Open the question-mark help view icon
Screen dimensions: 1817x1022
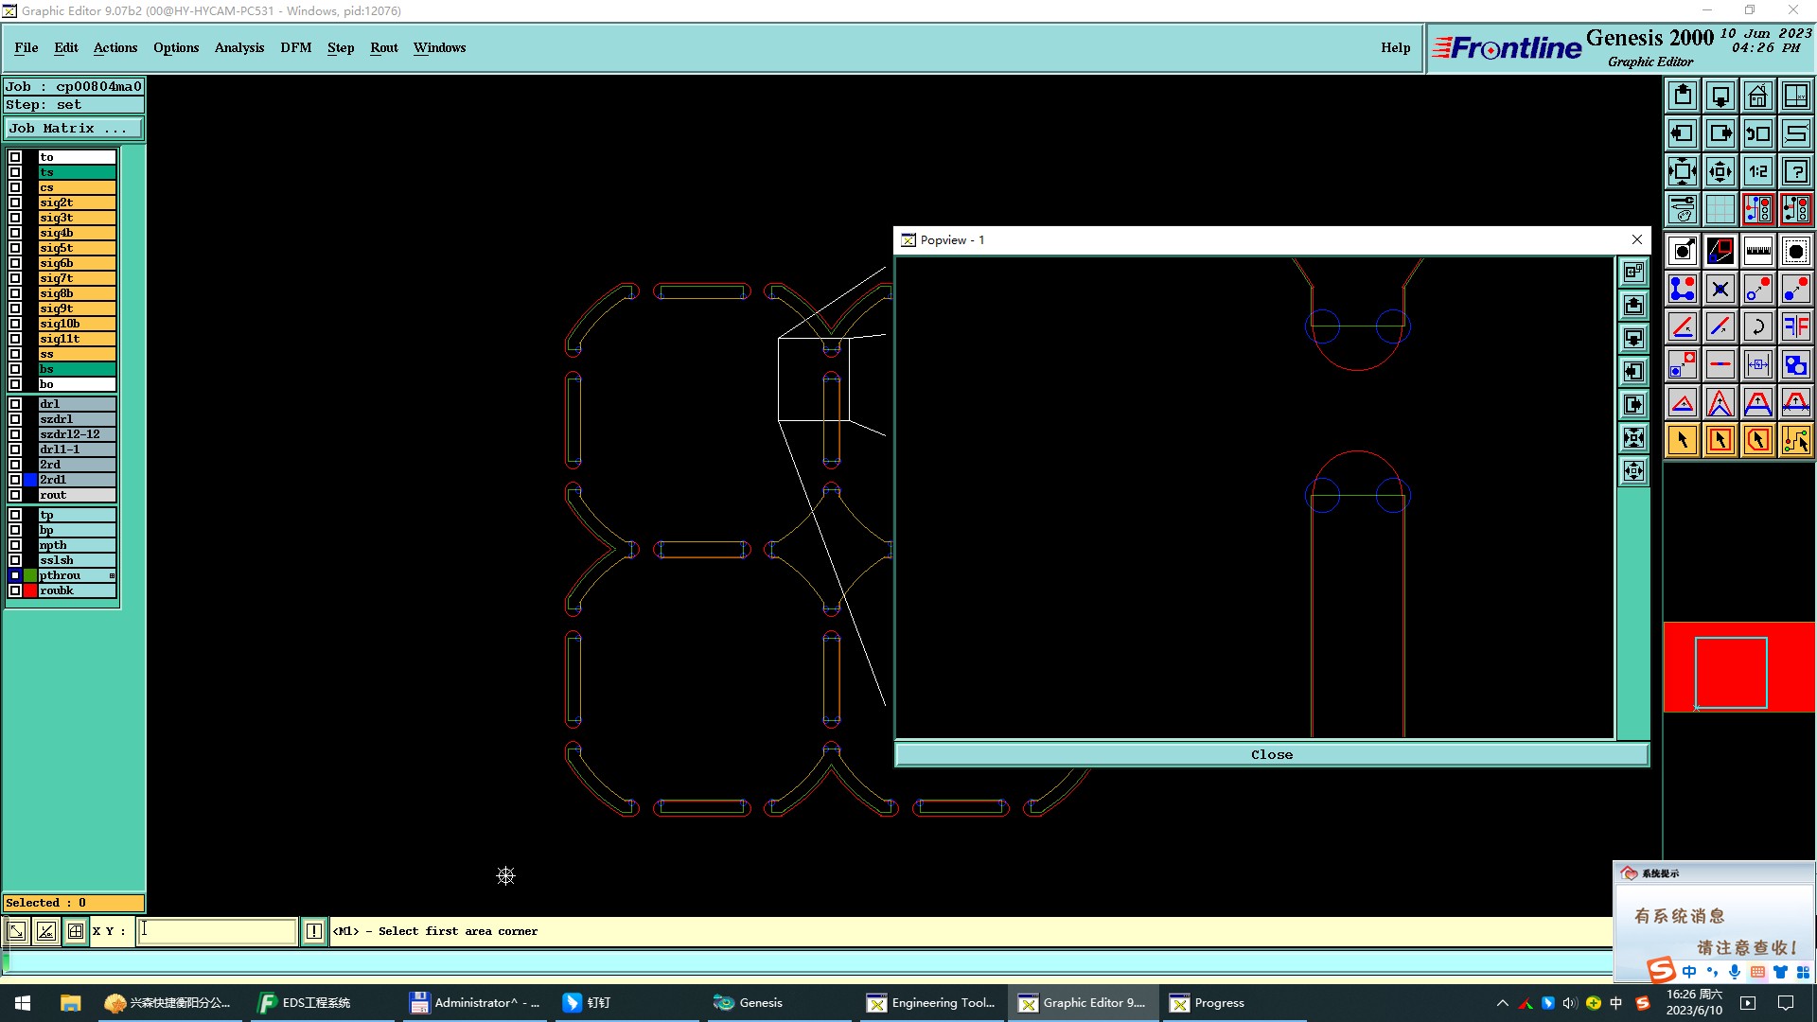[1795, 171]
